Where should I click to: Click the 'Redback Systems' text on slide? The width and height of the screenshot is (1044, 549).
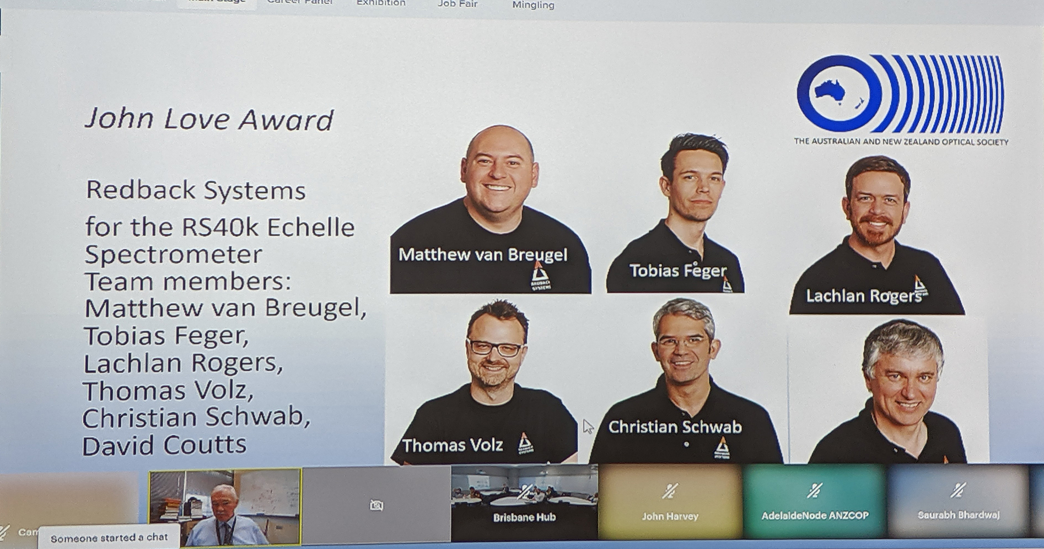(196, 191)
